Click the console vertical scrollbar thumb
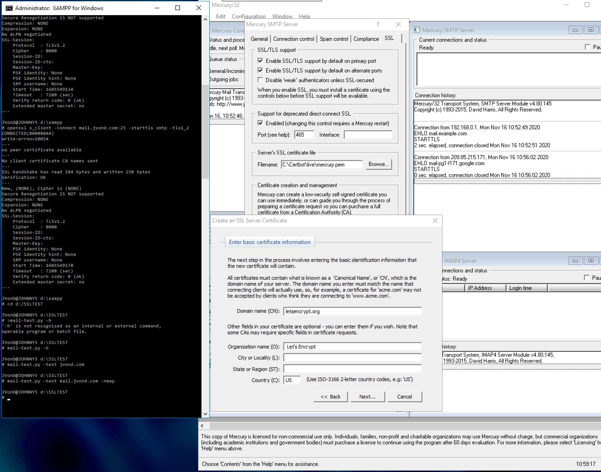Viewport: 601px width, 472px height. tap(205, 132)
